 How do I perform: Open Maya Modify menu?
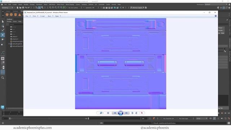tap(26, 4)
